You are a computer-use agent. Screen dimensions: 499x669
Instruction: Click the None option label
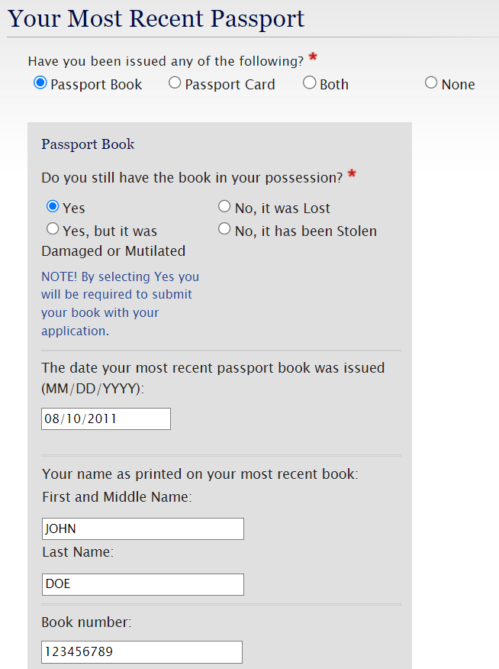458,85
